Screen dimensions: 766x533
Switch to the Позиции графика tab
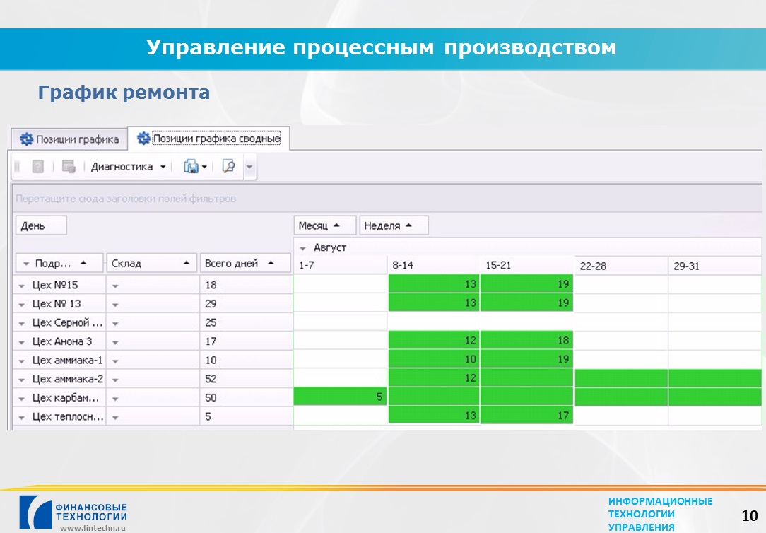click(69, 139)
